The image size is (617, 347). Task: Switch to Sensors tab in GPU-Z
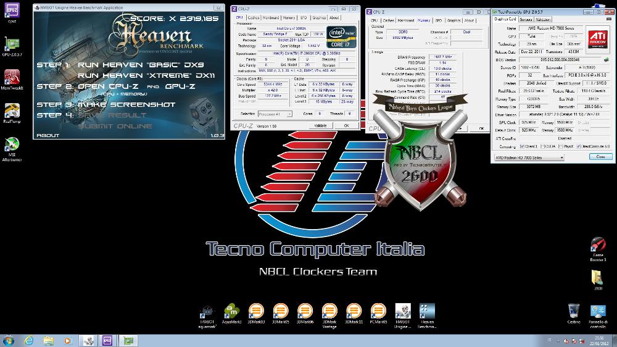click(526, 19)
